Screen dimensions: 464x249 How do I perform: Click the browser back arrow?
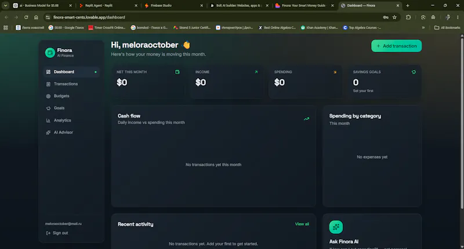6,17
